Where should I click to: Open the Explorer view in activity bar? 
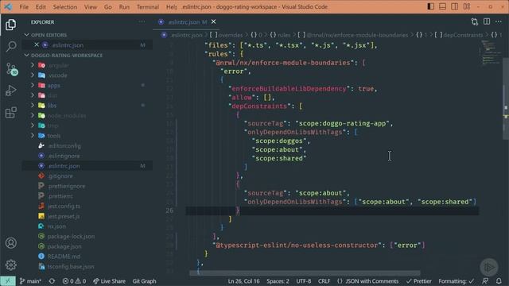10,25
